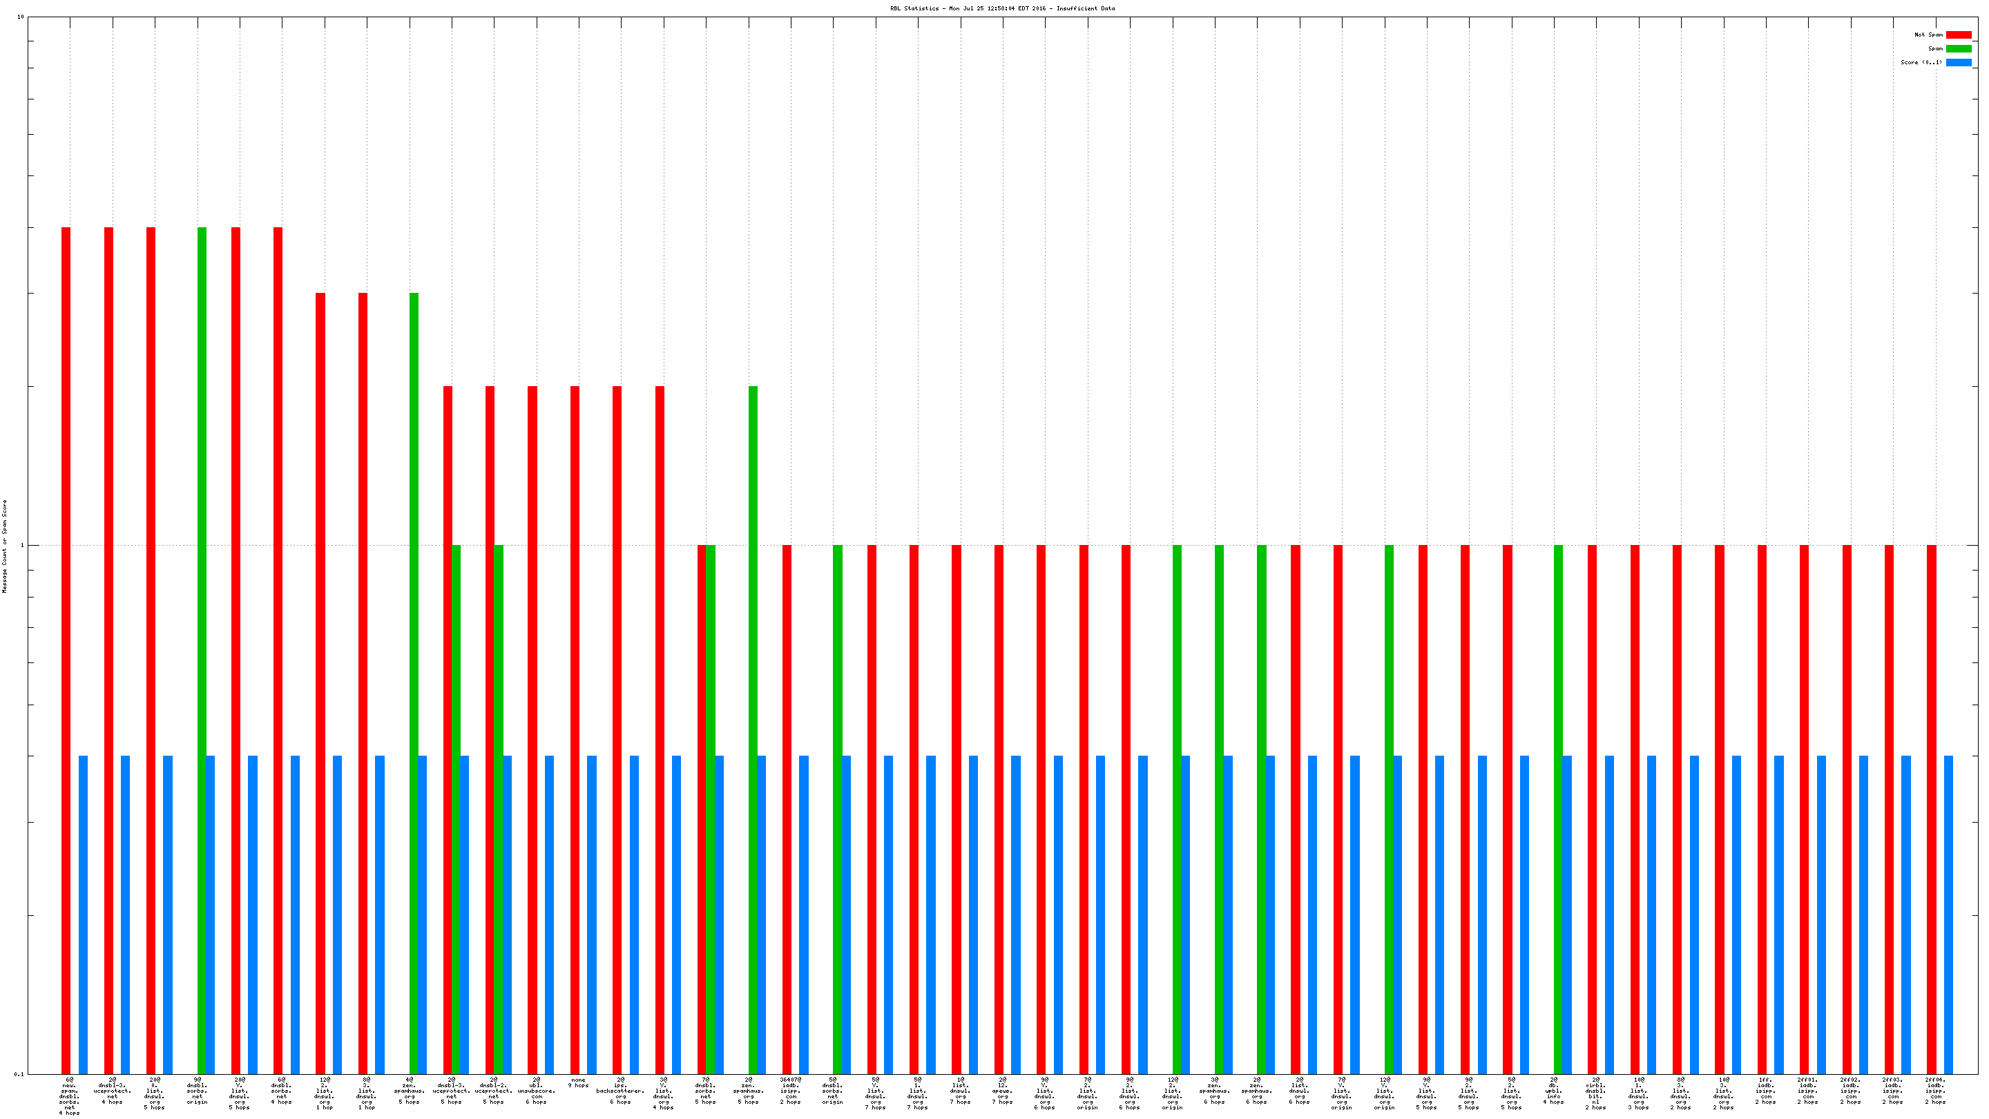The image size is (1989, 1119).
Task: Click the ips.backscatterer.org x-axis label
Action: pyautogui.click(x=620, y=1091)
